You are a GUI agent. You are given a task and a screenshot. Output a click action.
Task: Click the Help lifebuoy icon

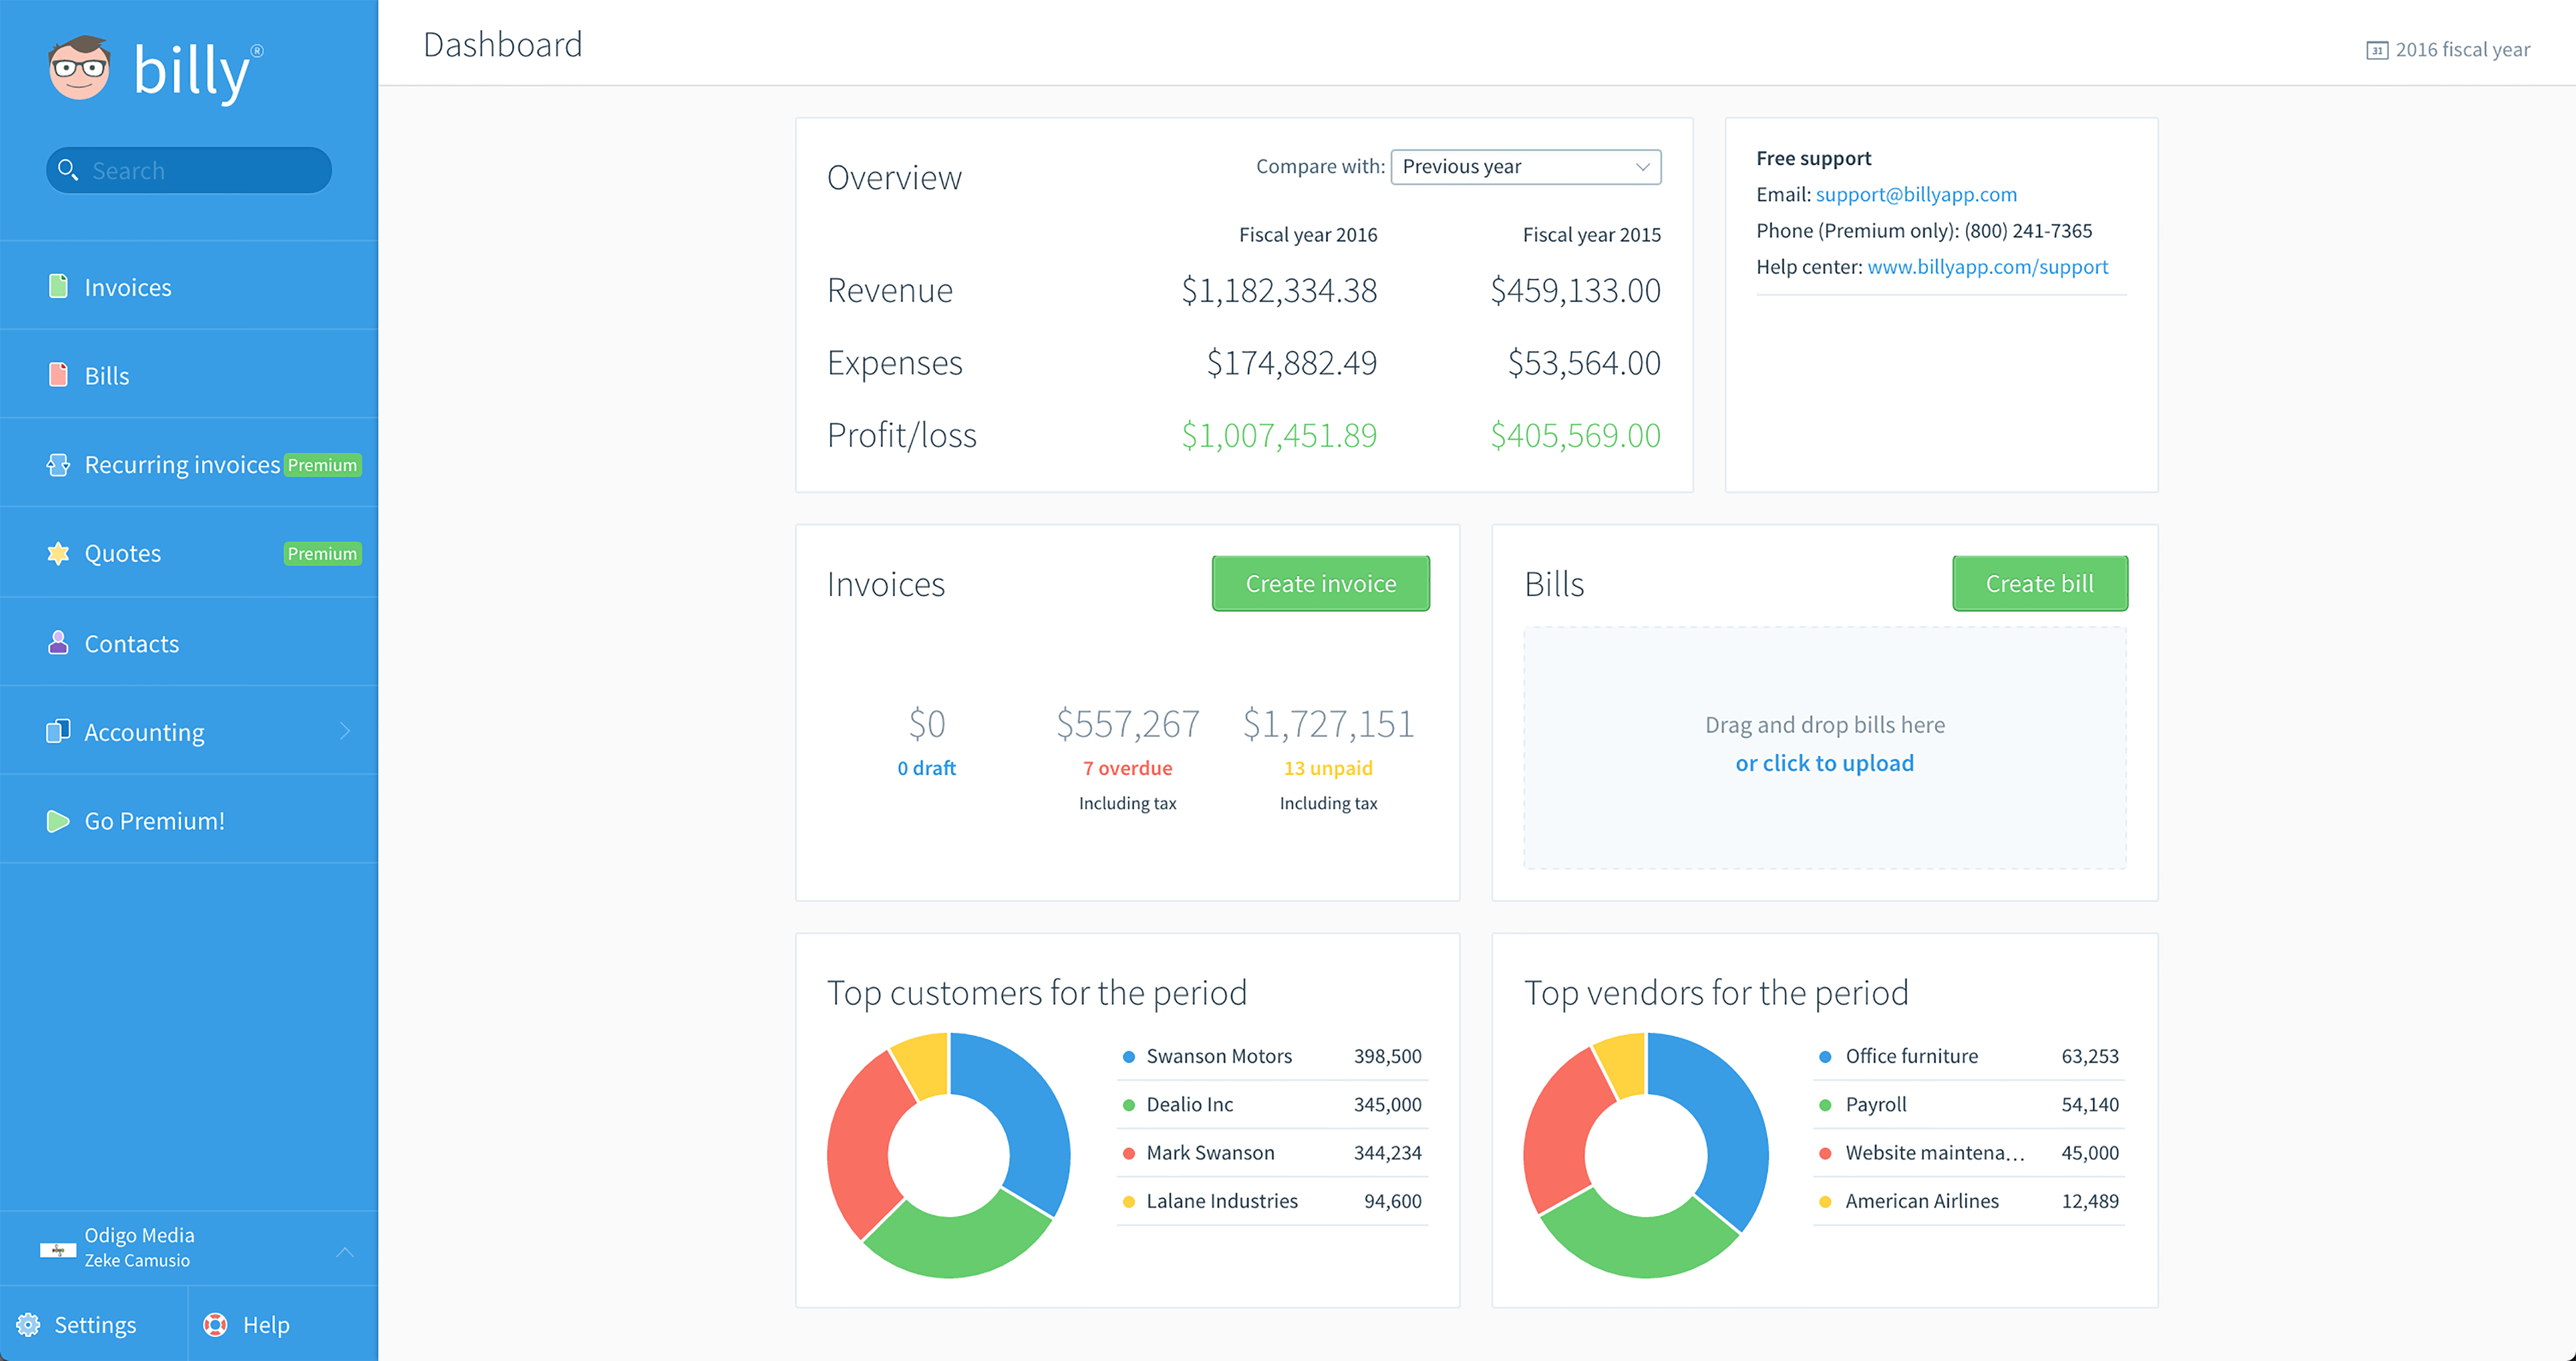(x=215, y=1325)
